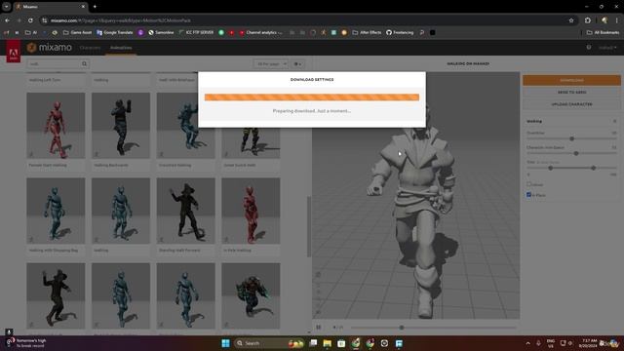Image resolution: width=624 pixels, height=351 pixels.
Task: Open the tab search dropdown arrow
Action: click(x=7, y=7)
